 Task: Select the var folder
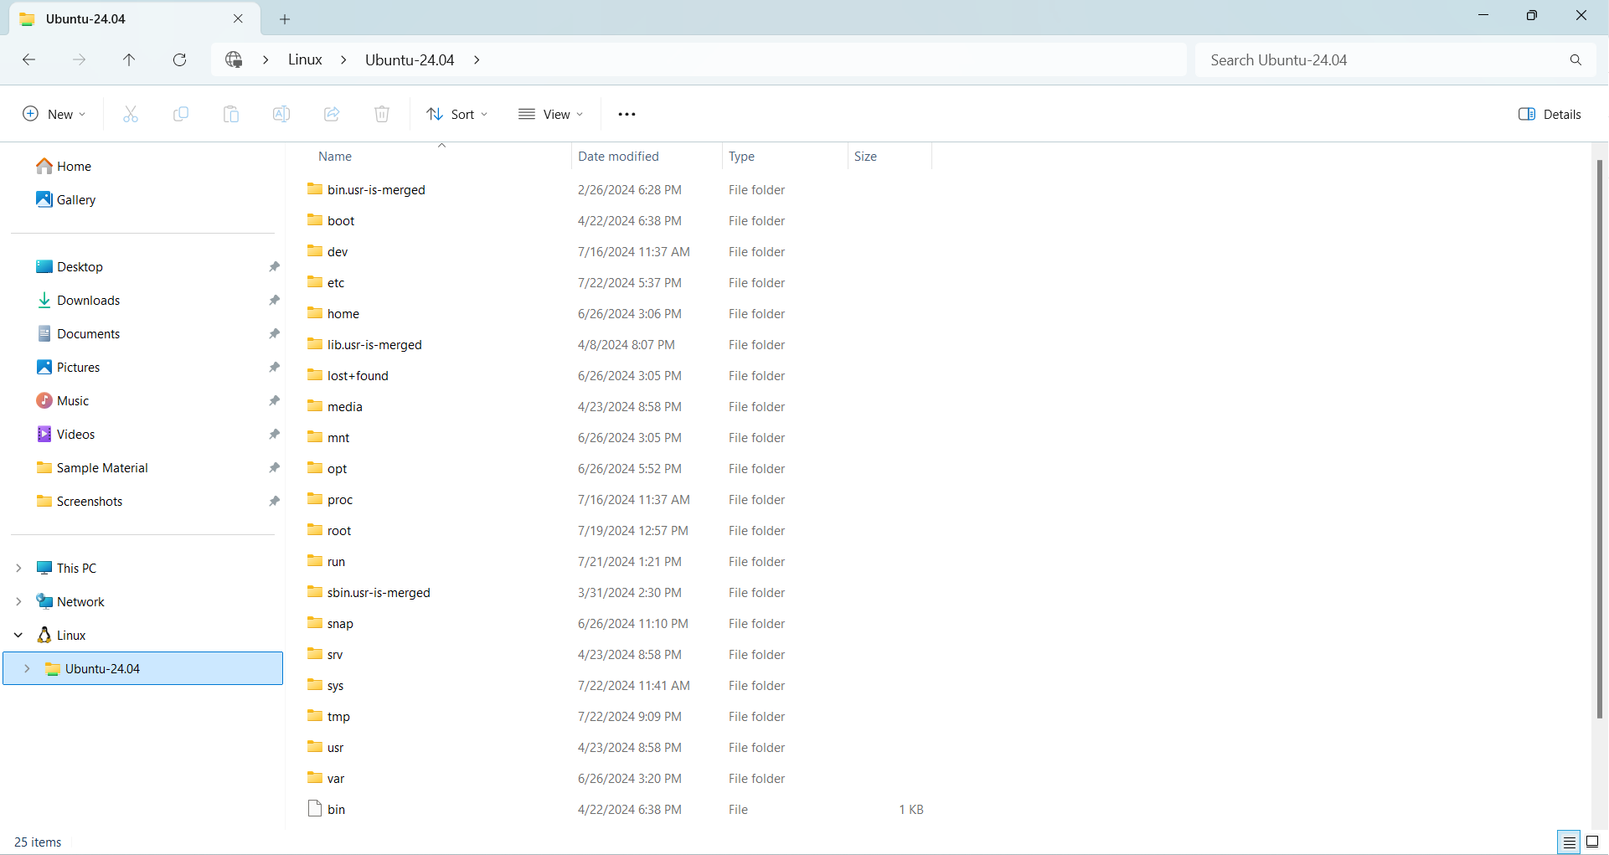pyautogui.click(x=327, y=779)
